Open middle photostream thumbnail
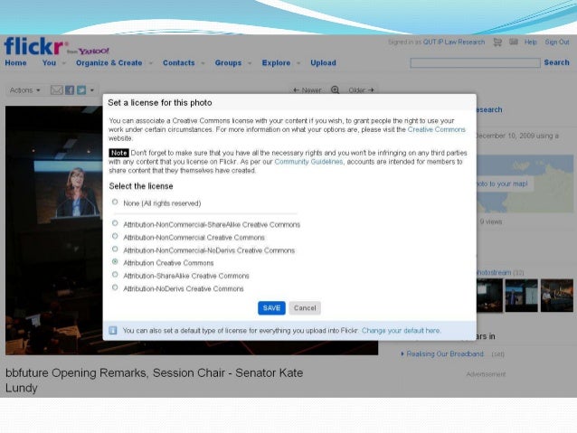The height and width of the screenshot is (433, 577). 522,296
